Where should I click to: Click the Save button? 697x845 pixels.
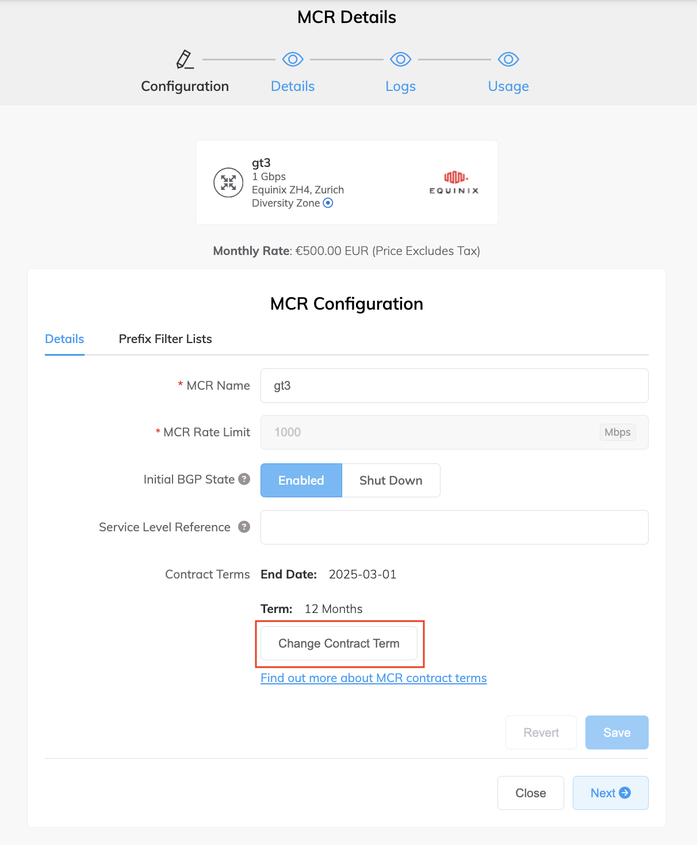617,732
